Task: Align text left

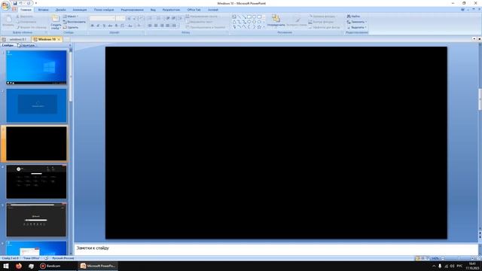Action: coord(150,26)
